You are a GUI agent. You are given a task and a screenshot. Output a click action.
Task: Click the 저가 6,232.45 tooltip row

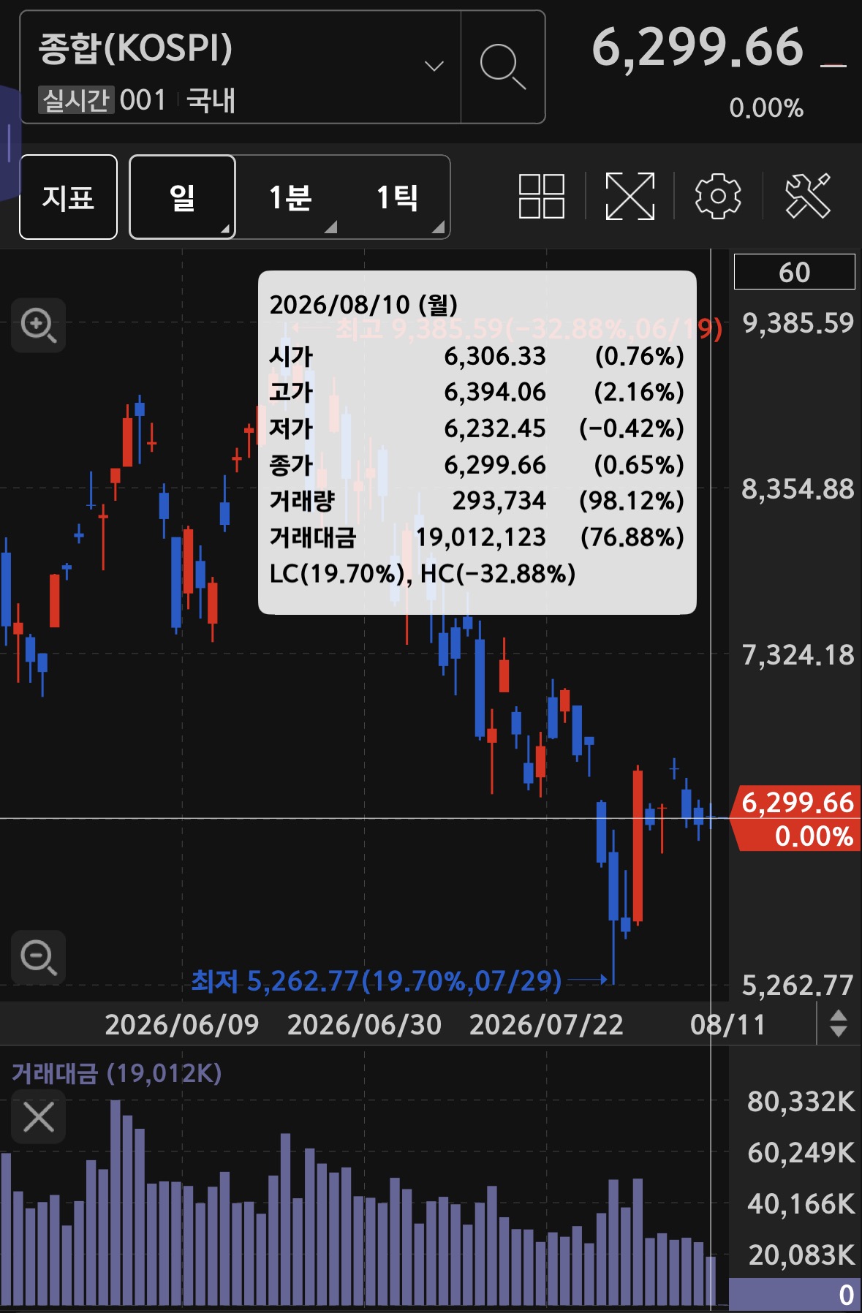[x=477, y=428]
